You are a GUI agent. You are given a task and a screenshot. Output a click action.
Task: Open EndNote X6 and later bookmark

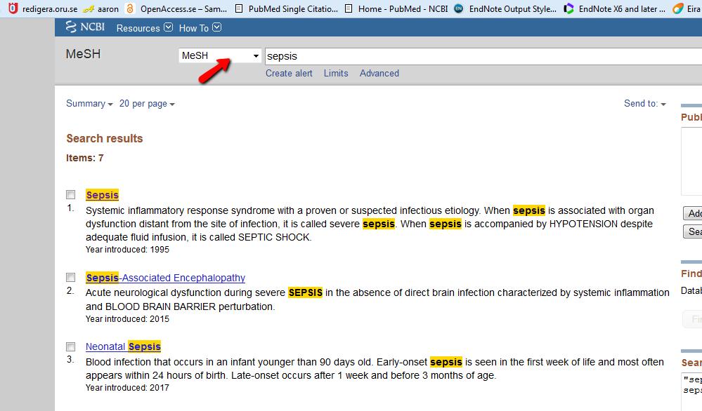coord(615,9)
